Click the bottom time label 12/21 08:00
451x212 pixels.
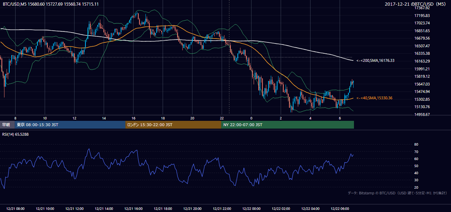tap(16, 209)
